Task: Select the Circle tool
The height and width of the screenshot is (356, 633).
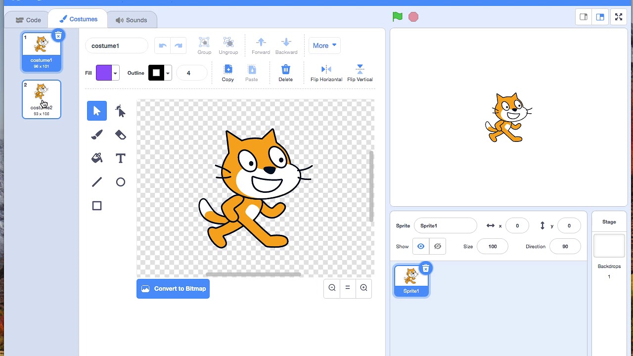Action: click(121, 182)
